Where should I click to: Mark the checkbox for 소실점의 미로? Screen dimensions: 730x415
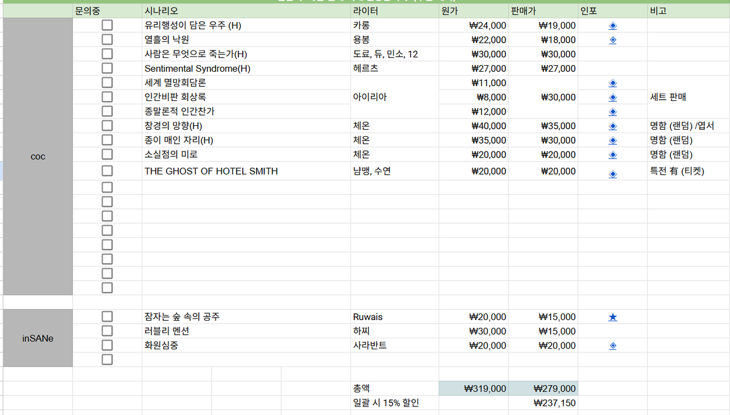[x=107, y=155]
